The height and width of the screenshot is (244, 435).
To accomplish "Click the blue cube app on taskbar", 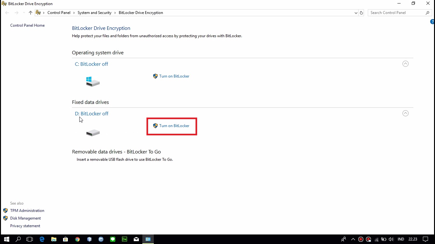I will pyautogui.click(x=89, y=239).
